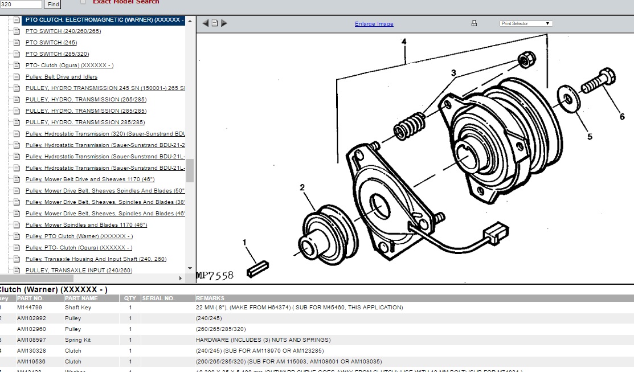Open Pulley, Belt Drive and Idlers
Image resolution: width=634 pixels, height=372 pixels.
(x=62, y=76)
